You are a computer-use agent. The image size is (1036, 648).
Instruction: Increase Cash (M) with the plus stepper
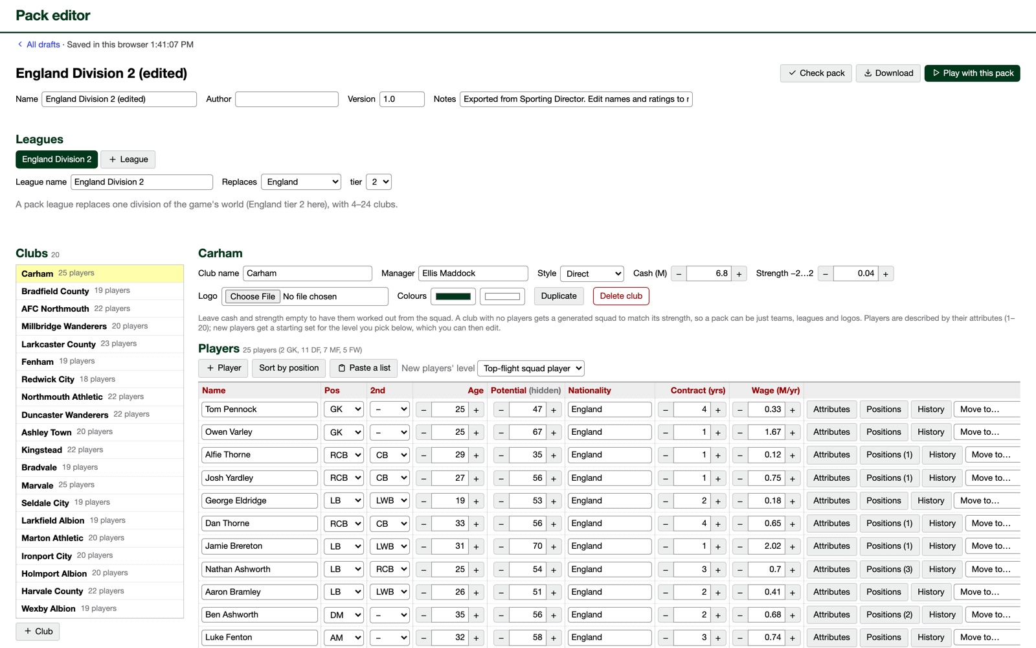(x=739, y=274)
